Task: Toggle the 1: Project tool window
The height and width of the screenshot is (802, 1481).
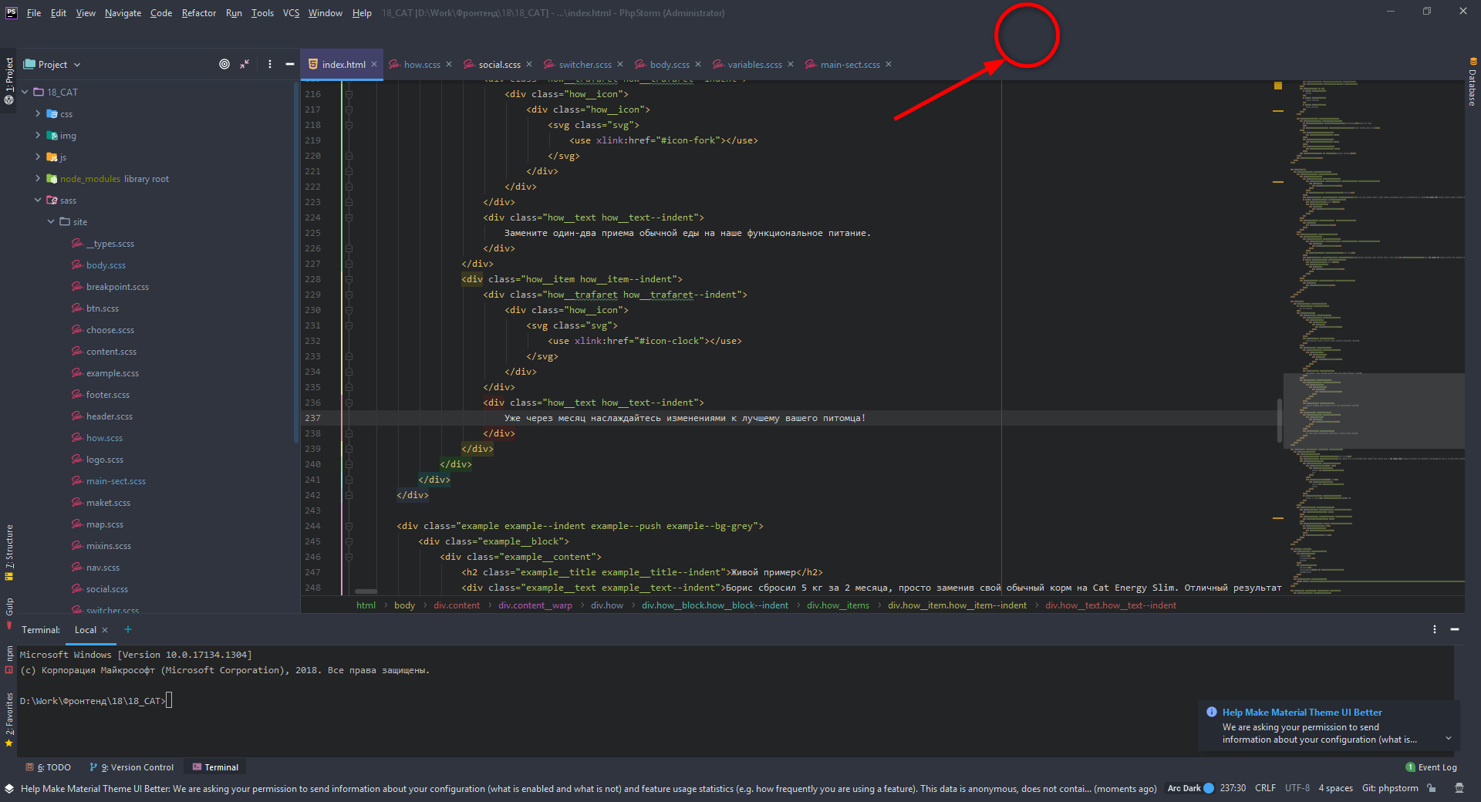Action: (x=9, y=81)
